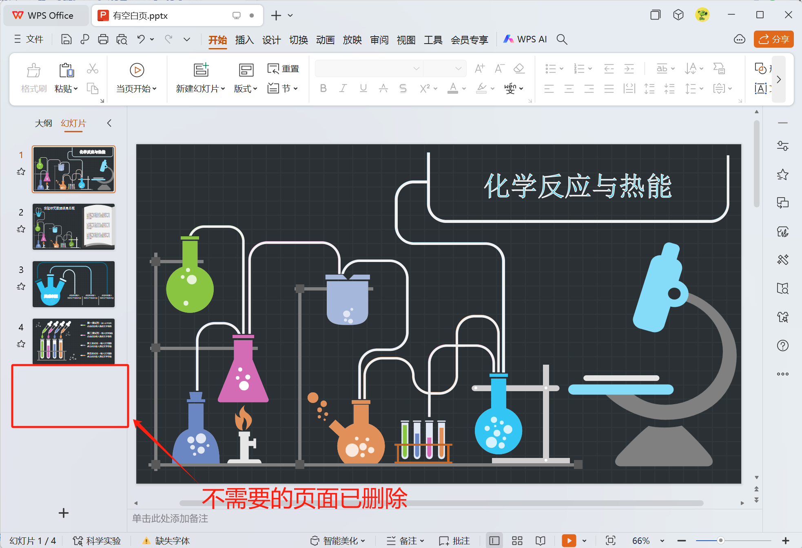Image resolution: width=802 pixels, height=548 pixels.
Task: Switch to the 插入 ribbon tab
Action: [x=244, y=40]
